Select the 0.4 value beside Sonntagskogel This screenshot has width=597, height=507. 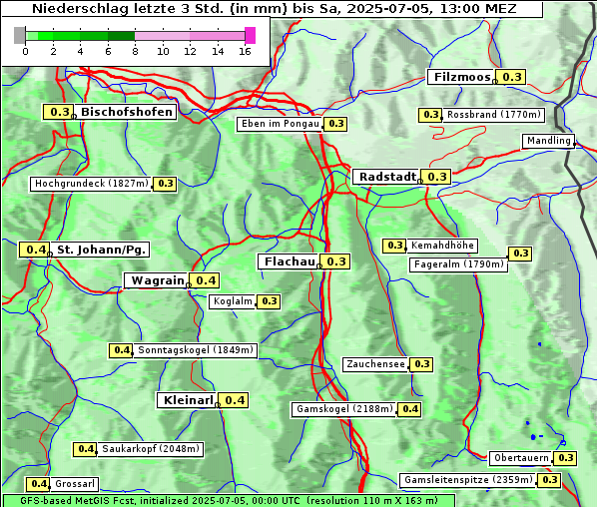(121, 350)
